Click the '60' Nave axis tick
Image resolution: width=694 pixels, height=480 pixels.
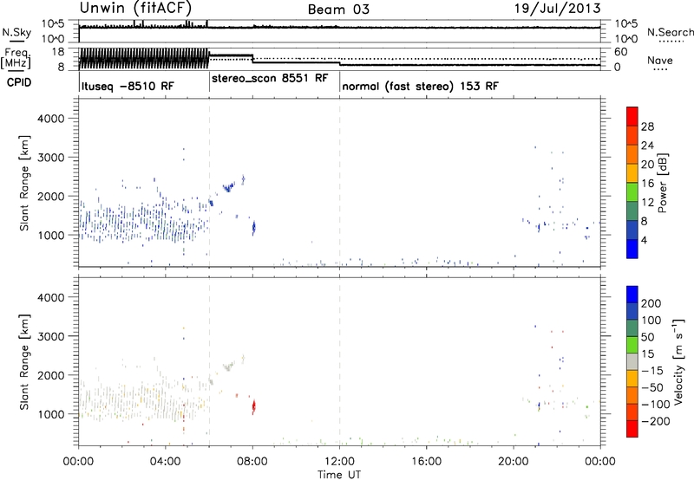(620, 52)
